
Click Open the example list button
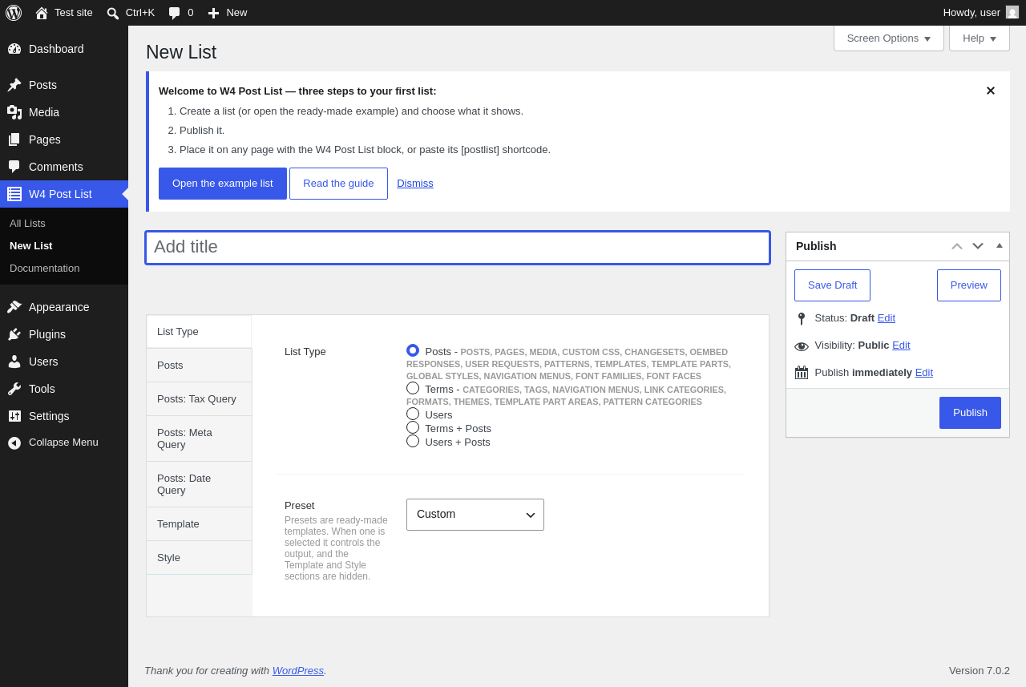coord(223,184)
